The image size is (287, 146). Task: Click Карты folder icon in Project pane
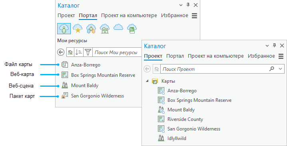pos(155,81)
